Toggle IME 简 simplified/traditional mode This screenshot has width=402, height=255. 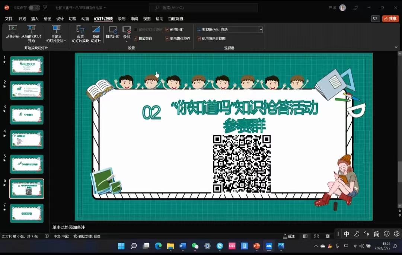click(x=376, y=234)
